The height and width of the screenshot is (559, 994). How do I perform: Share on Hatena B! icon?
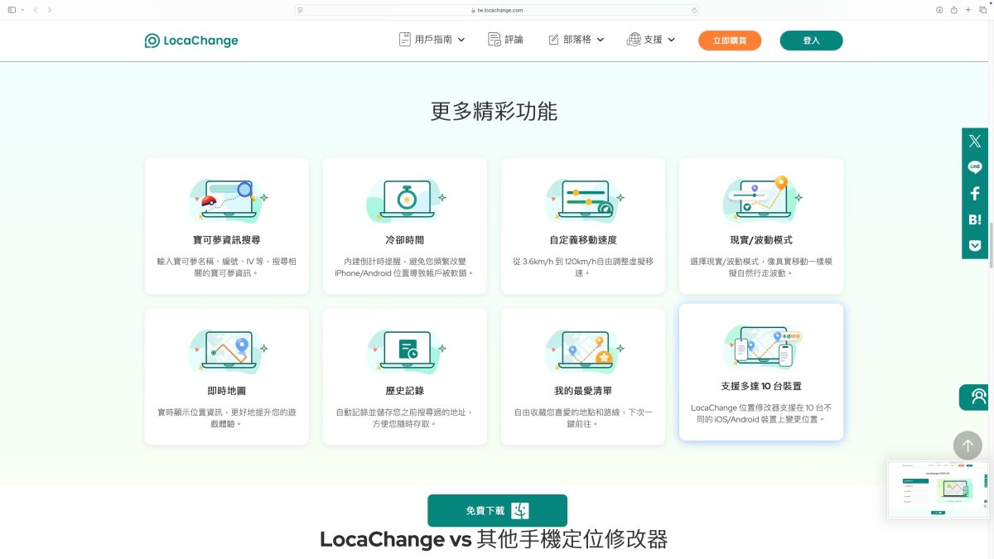click(x=975, y=219)
